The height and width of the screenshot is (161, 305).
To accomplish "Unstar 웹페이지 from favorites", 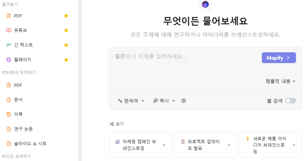I will coord(66,60).
